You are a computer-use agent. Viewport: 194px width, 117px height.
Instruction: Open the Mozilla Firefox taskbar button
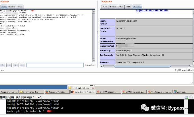tap(57, 92)
